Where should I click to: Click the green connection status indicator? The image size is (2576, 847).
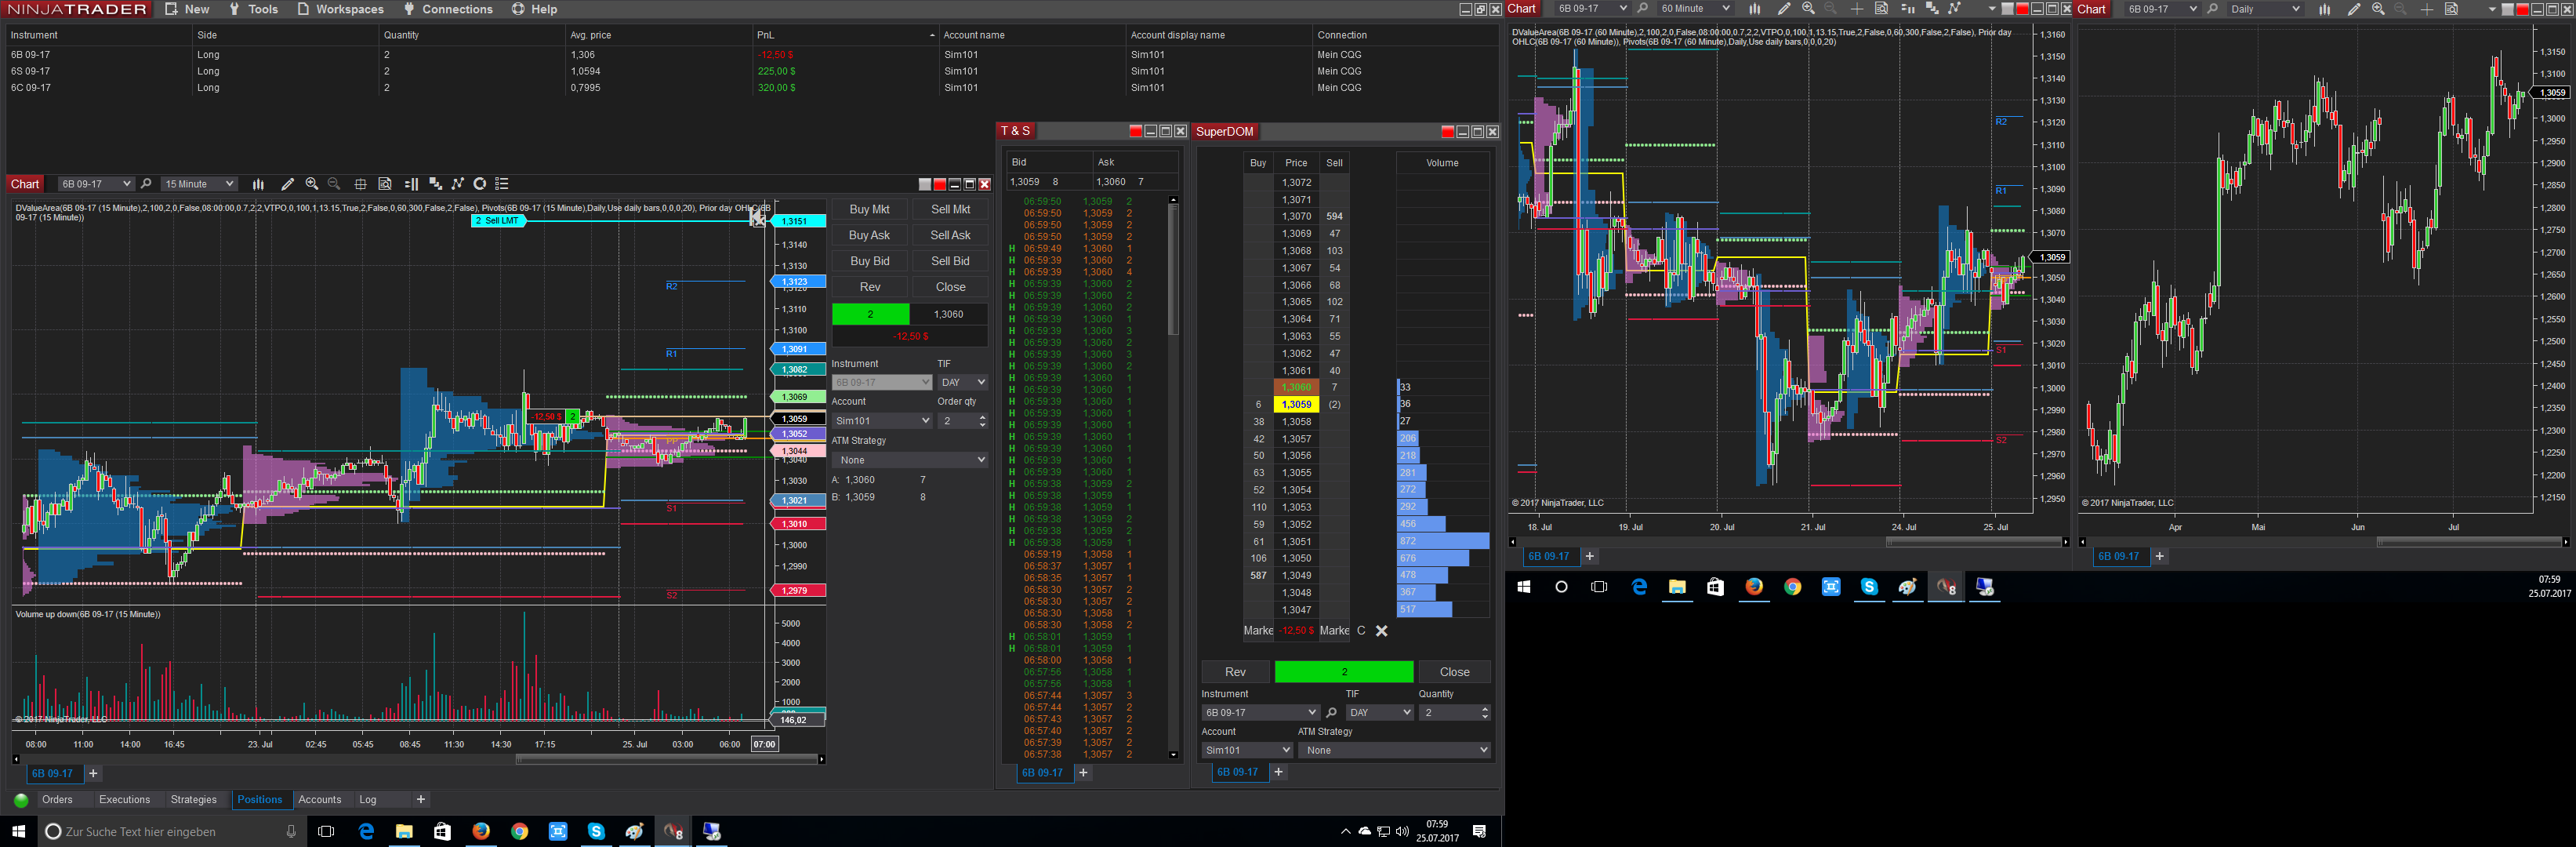20,800
